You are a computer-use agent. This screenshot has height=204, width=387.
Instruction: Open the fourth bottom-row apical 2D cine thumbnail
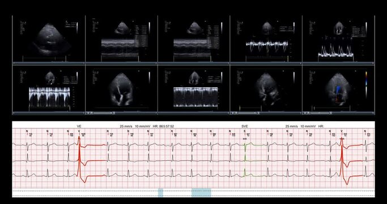pyautogui.click(x=266, y=88)
